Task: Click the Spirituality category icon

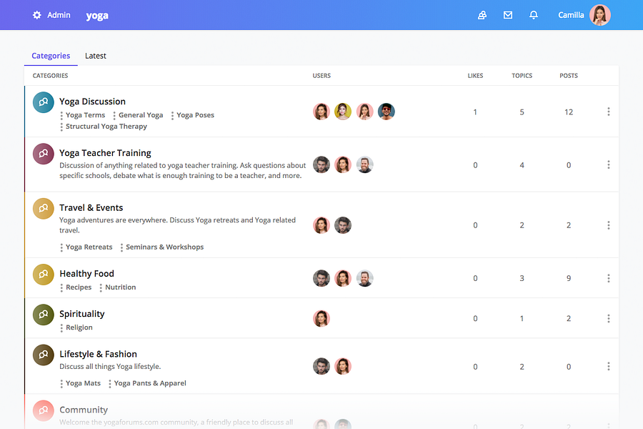Action: coord(44,315)
